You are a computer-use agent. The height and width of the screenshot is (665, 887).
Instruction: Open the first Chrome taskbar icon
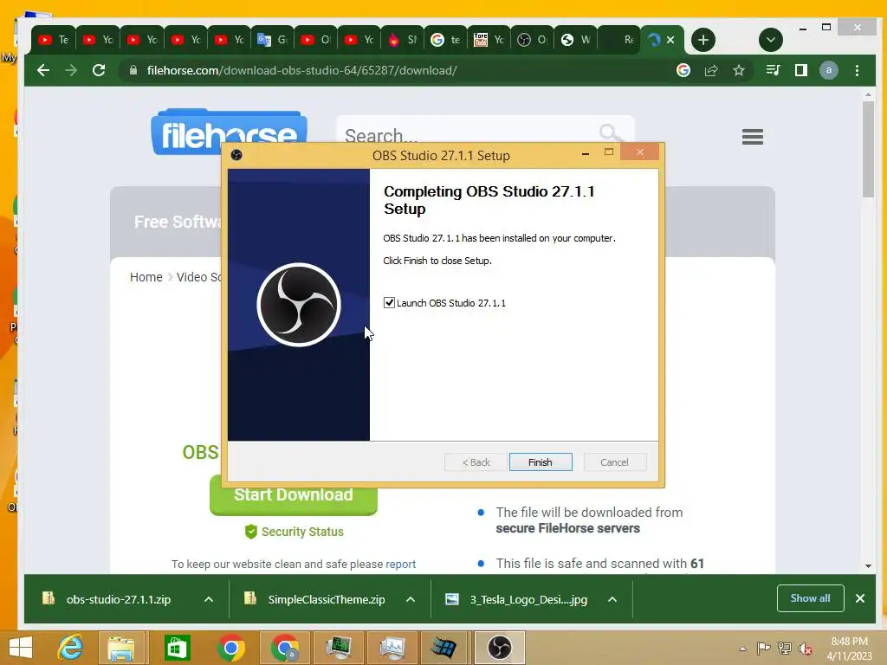230,648
